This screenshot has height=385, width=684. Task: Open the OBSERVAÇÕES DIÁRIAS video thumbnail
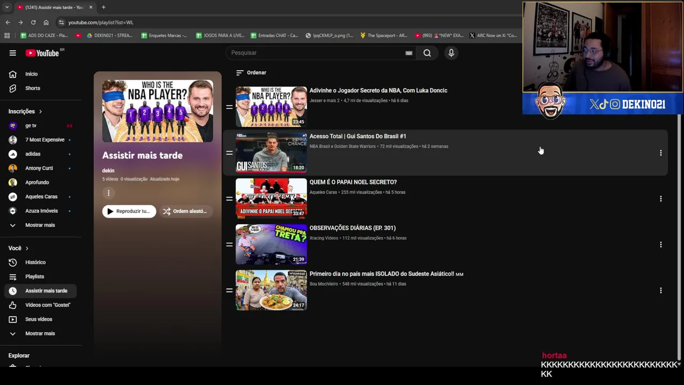click(271, 245)
